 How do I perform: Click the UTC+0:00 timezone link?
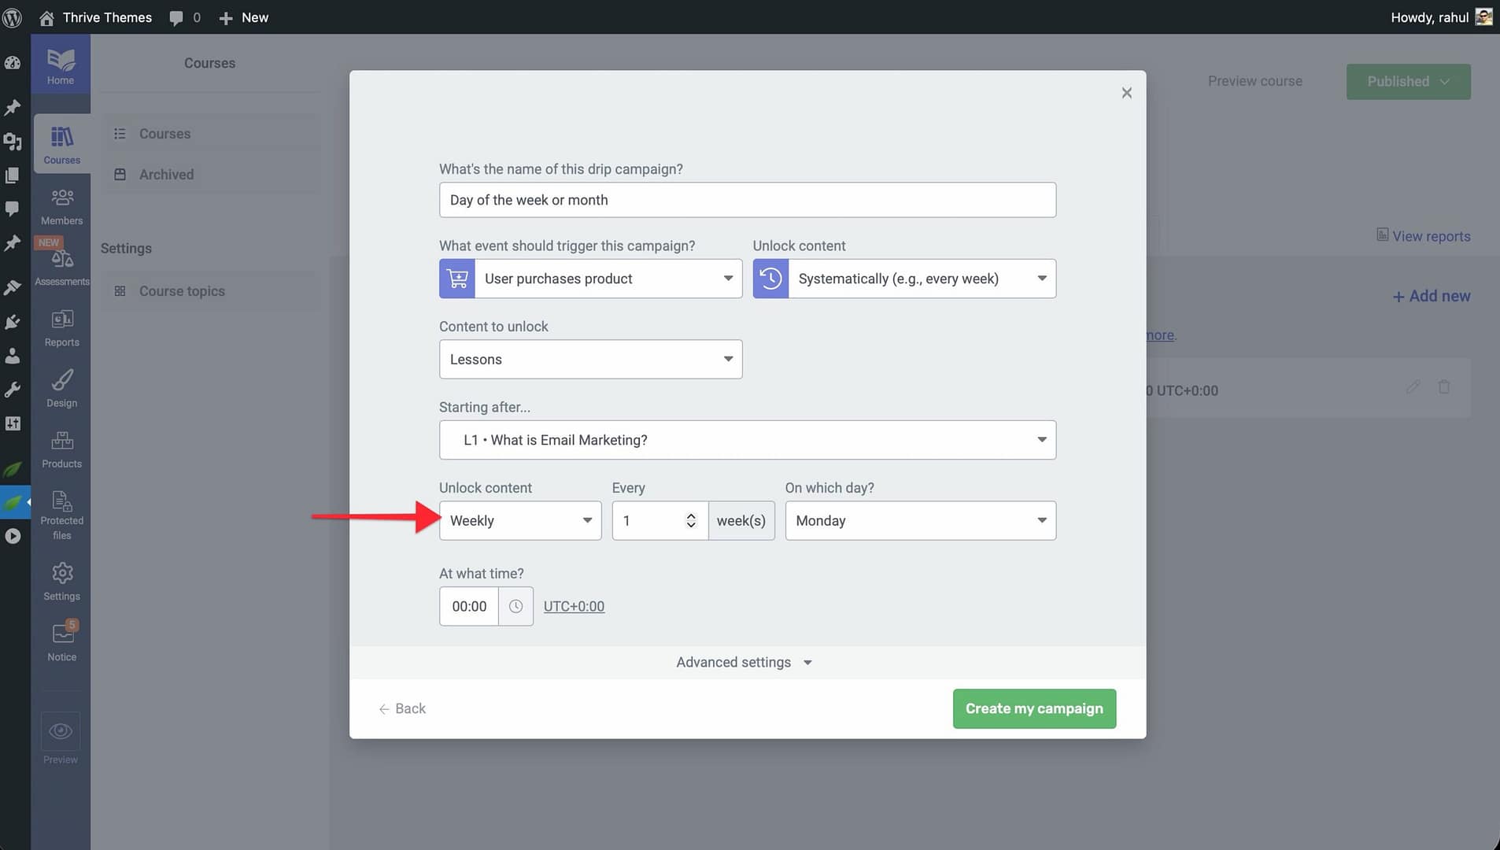[x=574, y=607]
